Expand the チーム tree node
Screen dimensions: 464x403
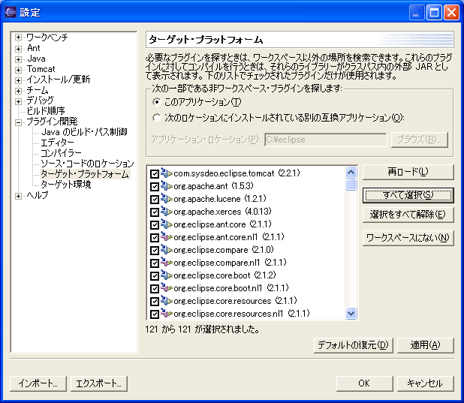pos(18,91)
